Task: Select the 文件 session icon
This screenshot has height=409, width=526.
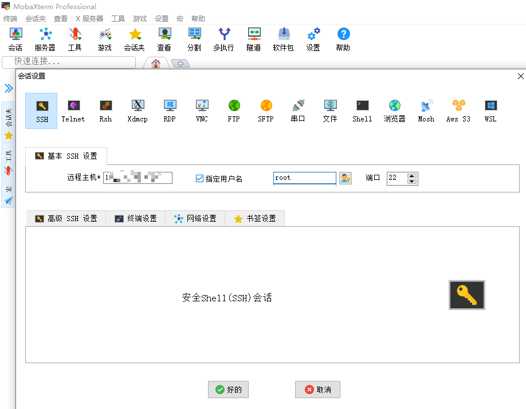Action: click(x=330, y=111)
